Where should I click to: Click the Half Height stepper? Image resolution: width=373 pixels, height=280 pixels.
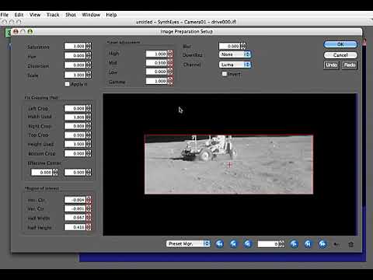point(89,227)
